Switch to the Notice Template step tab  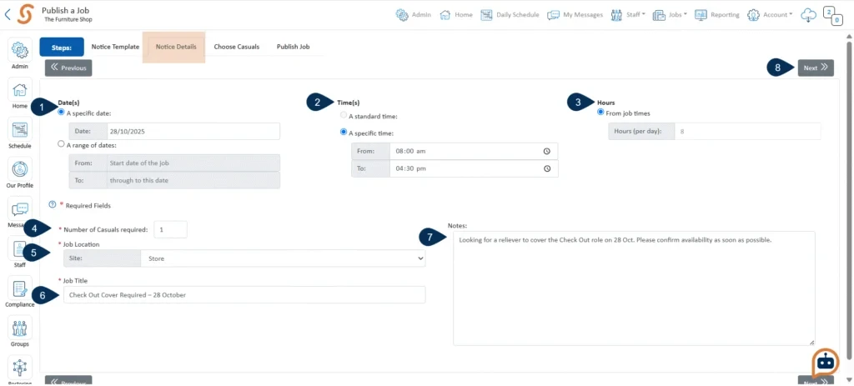pyautogui.click(x=115, y=47)
